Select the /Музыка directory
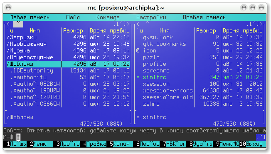The height and width of the screenshot is (154, 271). 68,50
